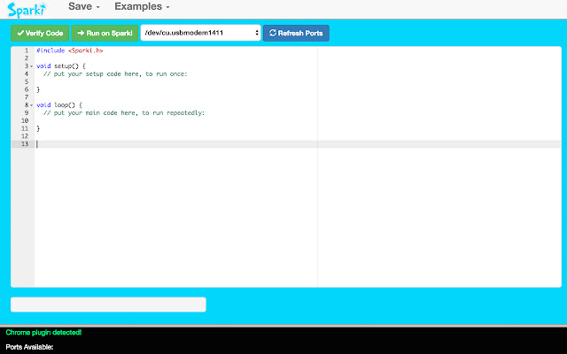Click the Run on Sparki button
Screen dimensions: 567x354
[x=105, y=34]
